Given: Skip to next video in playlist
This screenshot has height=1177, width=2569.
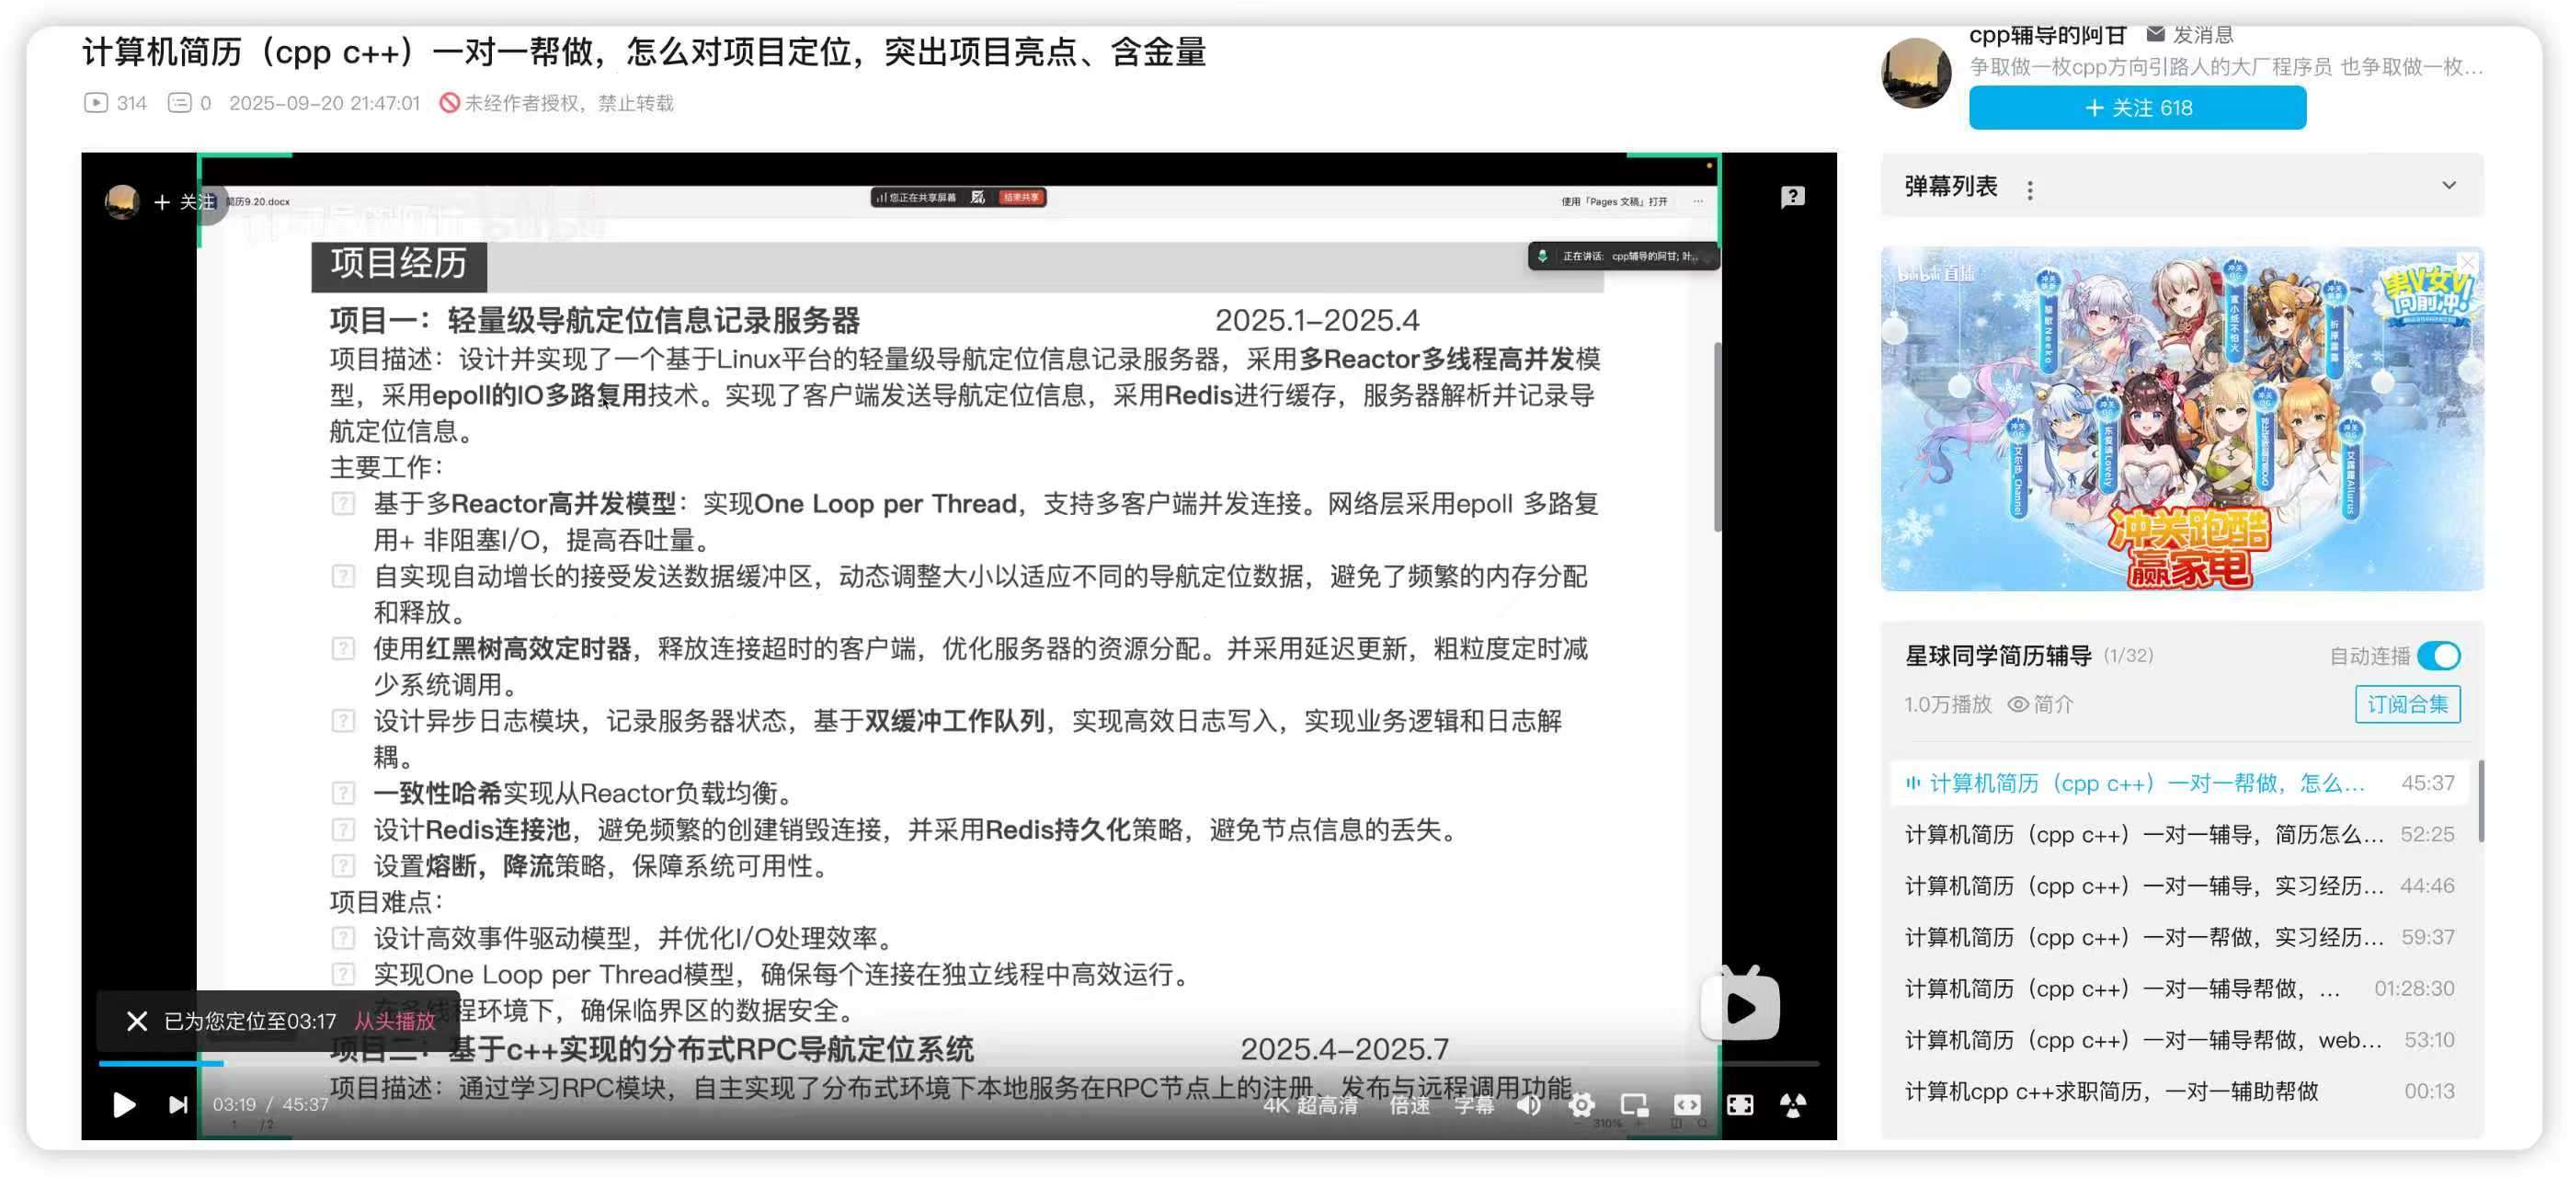Looking at the screenshot, I should 177,1104.
